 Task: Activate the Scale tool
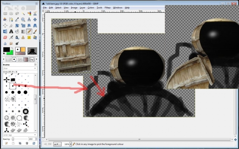(x=23, y=25)
